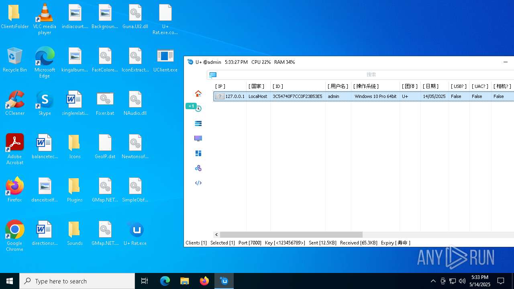Click 'Received [65.3KB]' in status bar

coord(359,243)
